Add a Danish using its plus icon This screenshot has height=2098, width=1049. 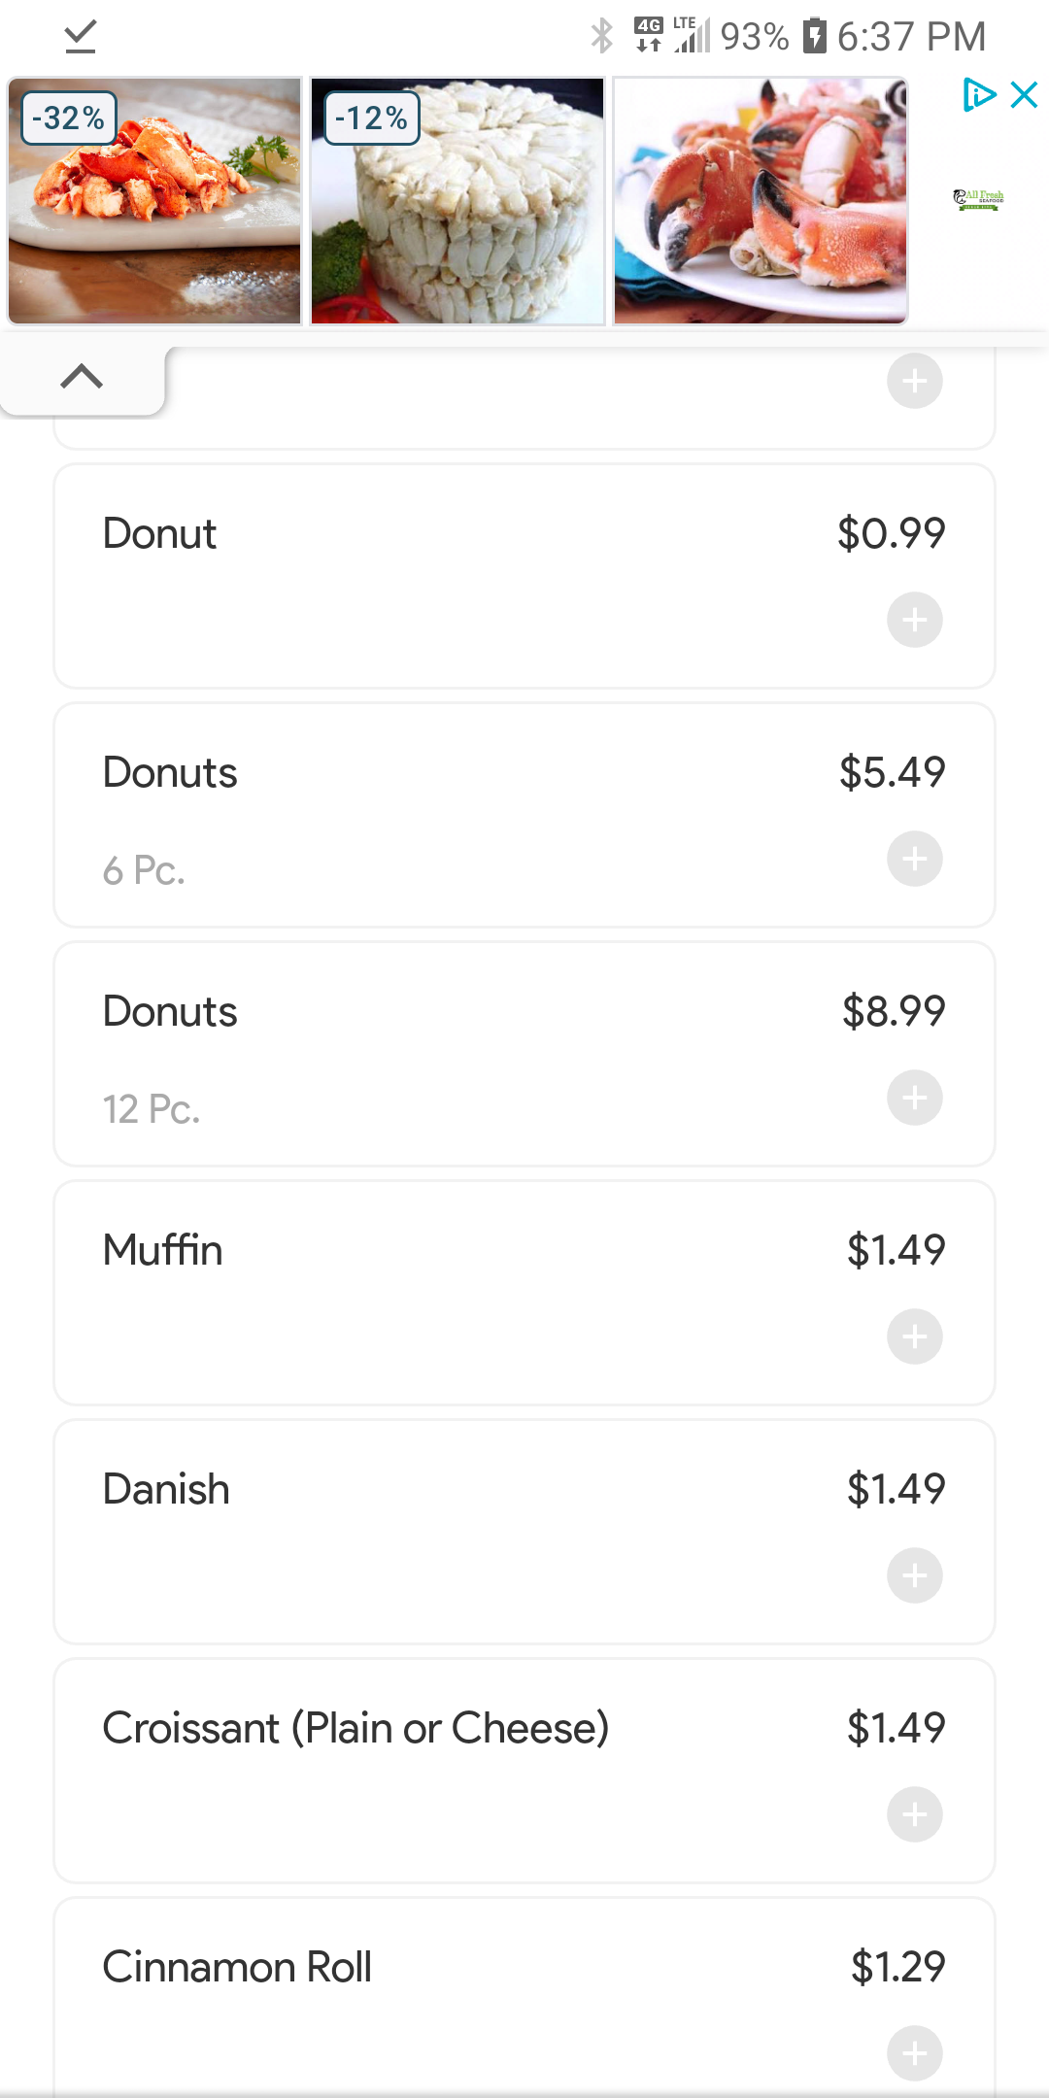coord(914,1575)
